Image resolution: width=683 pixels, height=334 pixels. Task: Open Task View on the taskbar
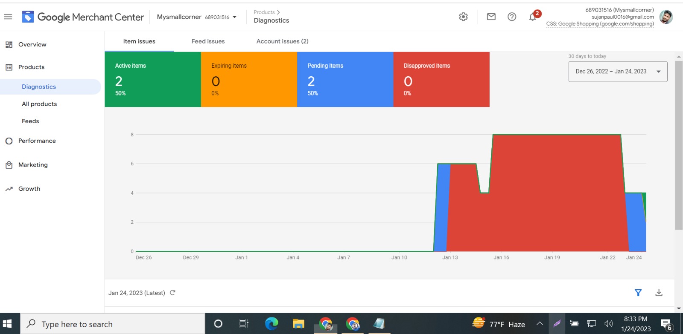pos(244,324)
